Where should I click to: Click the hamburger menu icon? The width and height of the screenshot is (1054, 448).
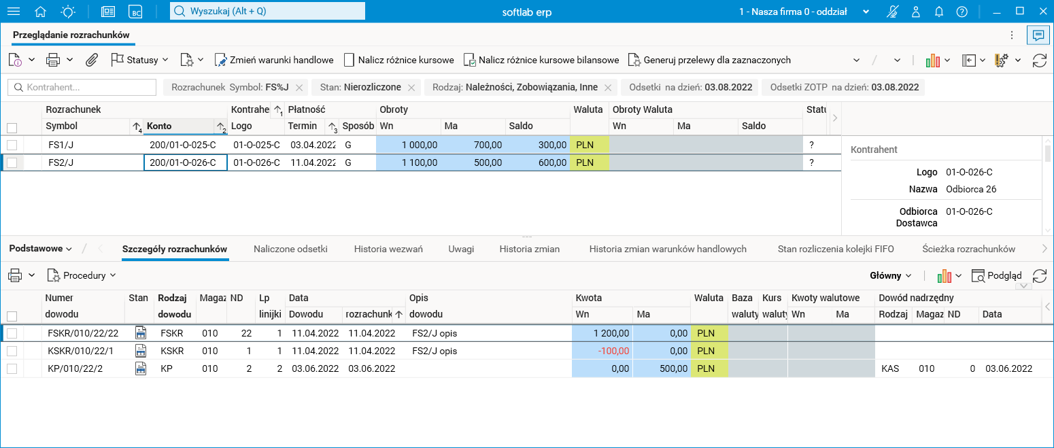(x=13, y=12)
